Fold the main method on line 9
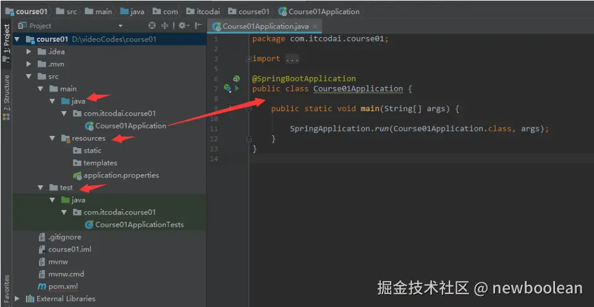Screen dimensions: 594x307 249,109
